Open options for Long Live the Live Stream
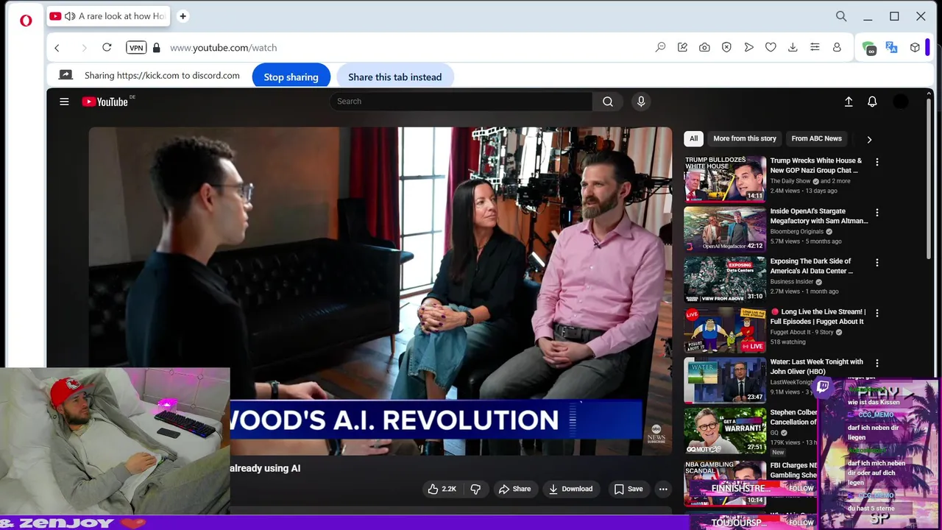Viewport: 942px width, 530px height. [x=877, y=313]
